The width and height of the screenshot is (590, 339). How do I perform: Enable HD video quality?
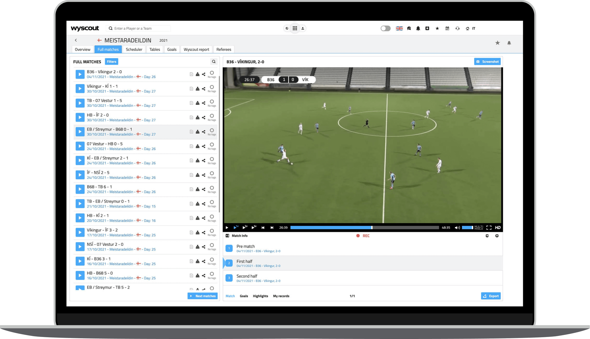(497, 227)
